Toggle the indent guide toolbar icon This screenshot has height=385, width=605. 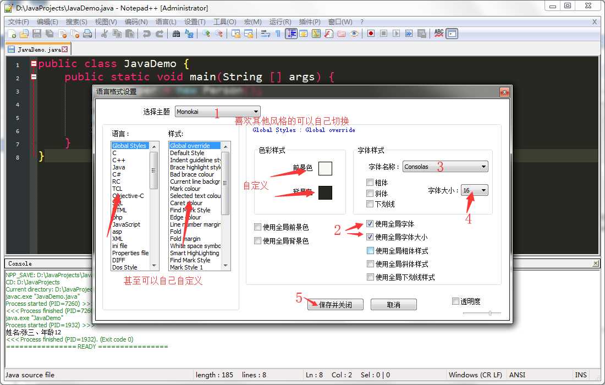click(291, 34)
